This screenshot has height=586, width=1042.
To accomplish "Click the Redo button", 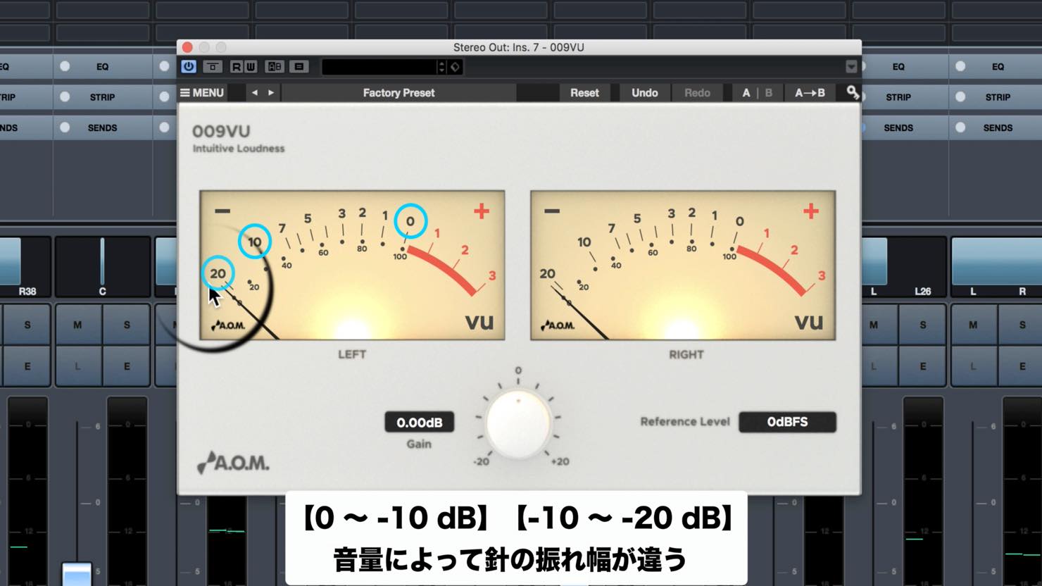I will click(x=697, y=92).
